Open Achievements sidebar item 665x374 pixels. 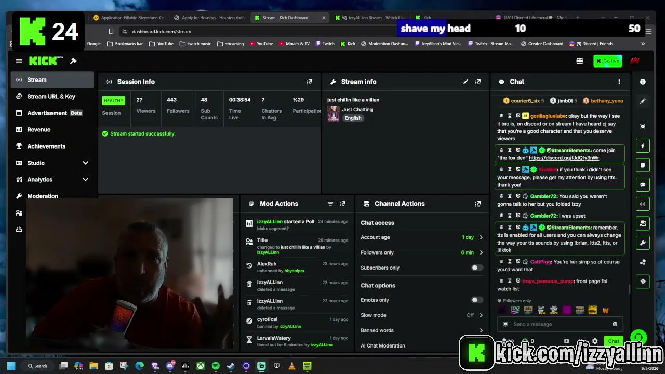coord(52,146)
